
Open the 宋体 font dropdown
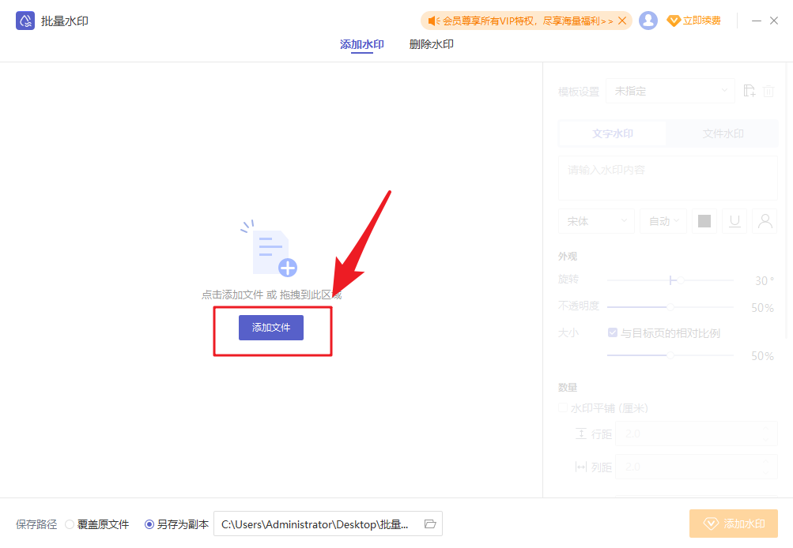[x=595, y=220]
